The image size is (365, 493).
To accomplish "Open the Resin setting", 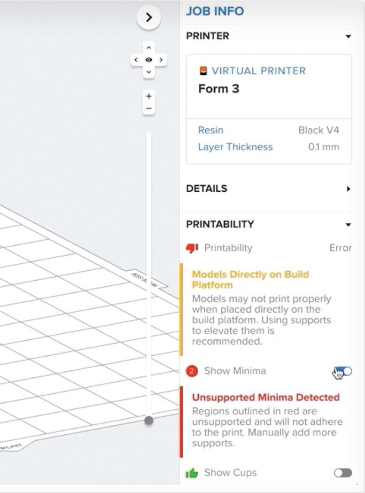I will click(210, 130).
